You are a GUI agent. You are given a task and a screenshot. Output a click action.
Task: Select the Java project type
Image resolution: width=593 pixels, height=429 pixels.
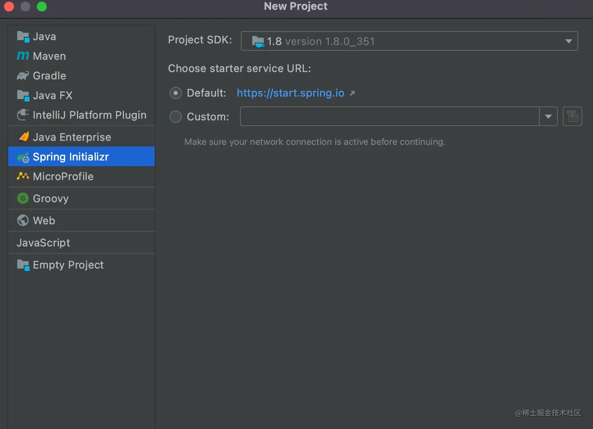(x=44, y=36)
